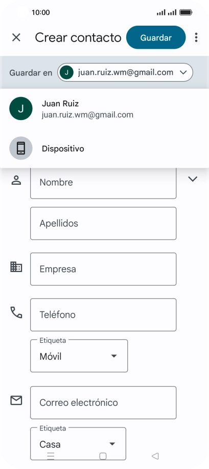
Task: Tap the Dispositivo phone icon
Action: tap(21, 148)
